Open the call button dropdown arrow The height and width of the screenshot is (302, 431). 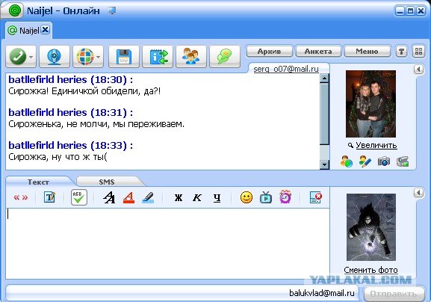(x=31, y=57)
